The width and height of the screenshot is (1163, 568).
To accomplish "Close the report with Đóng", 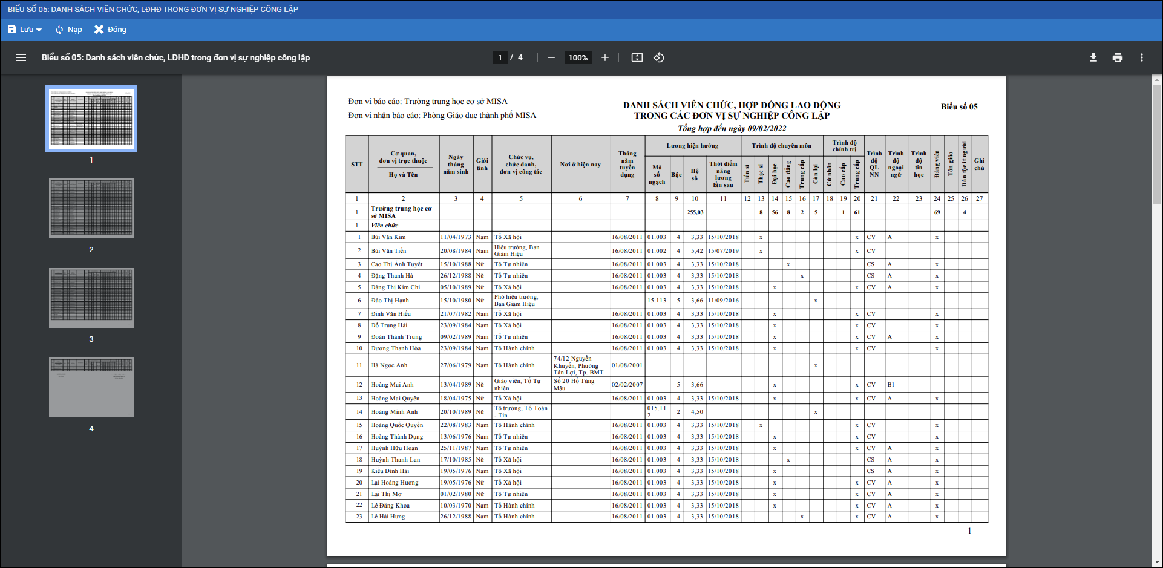I will pos(110,30).
